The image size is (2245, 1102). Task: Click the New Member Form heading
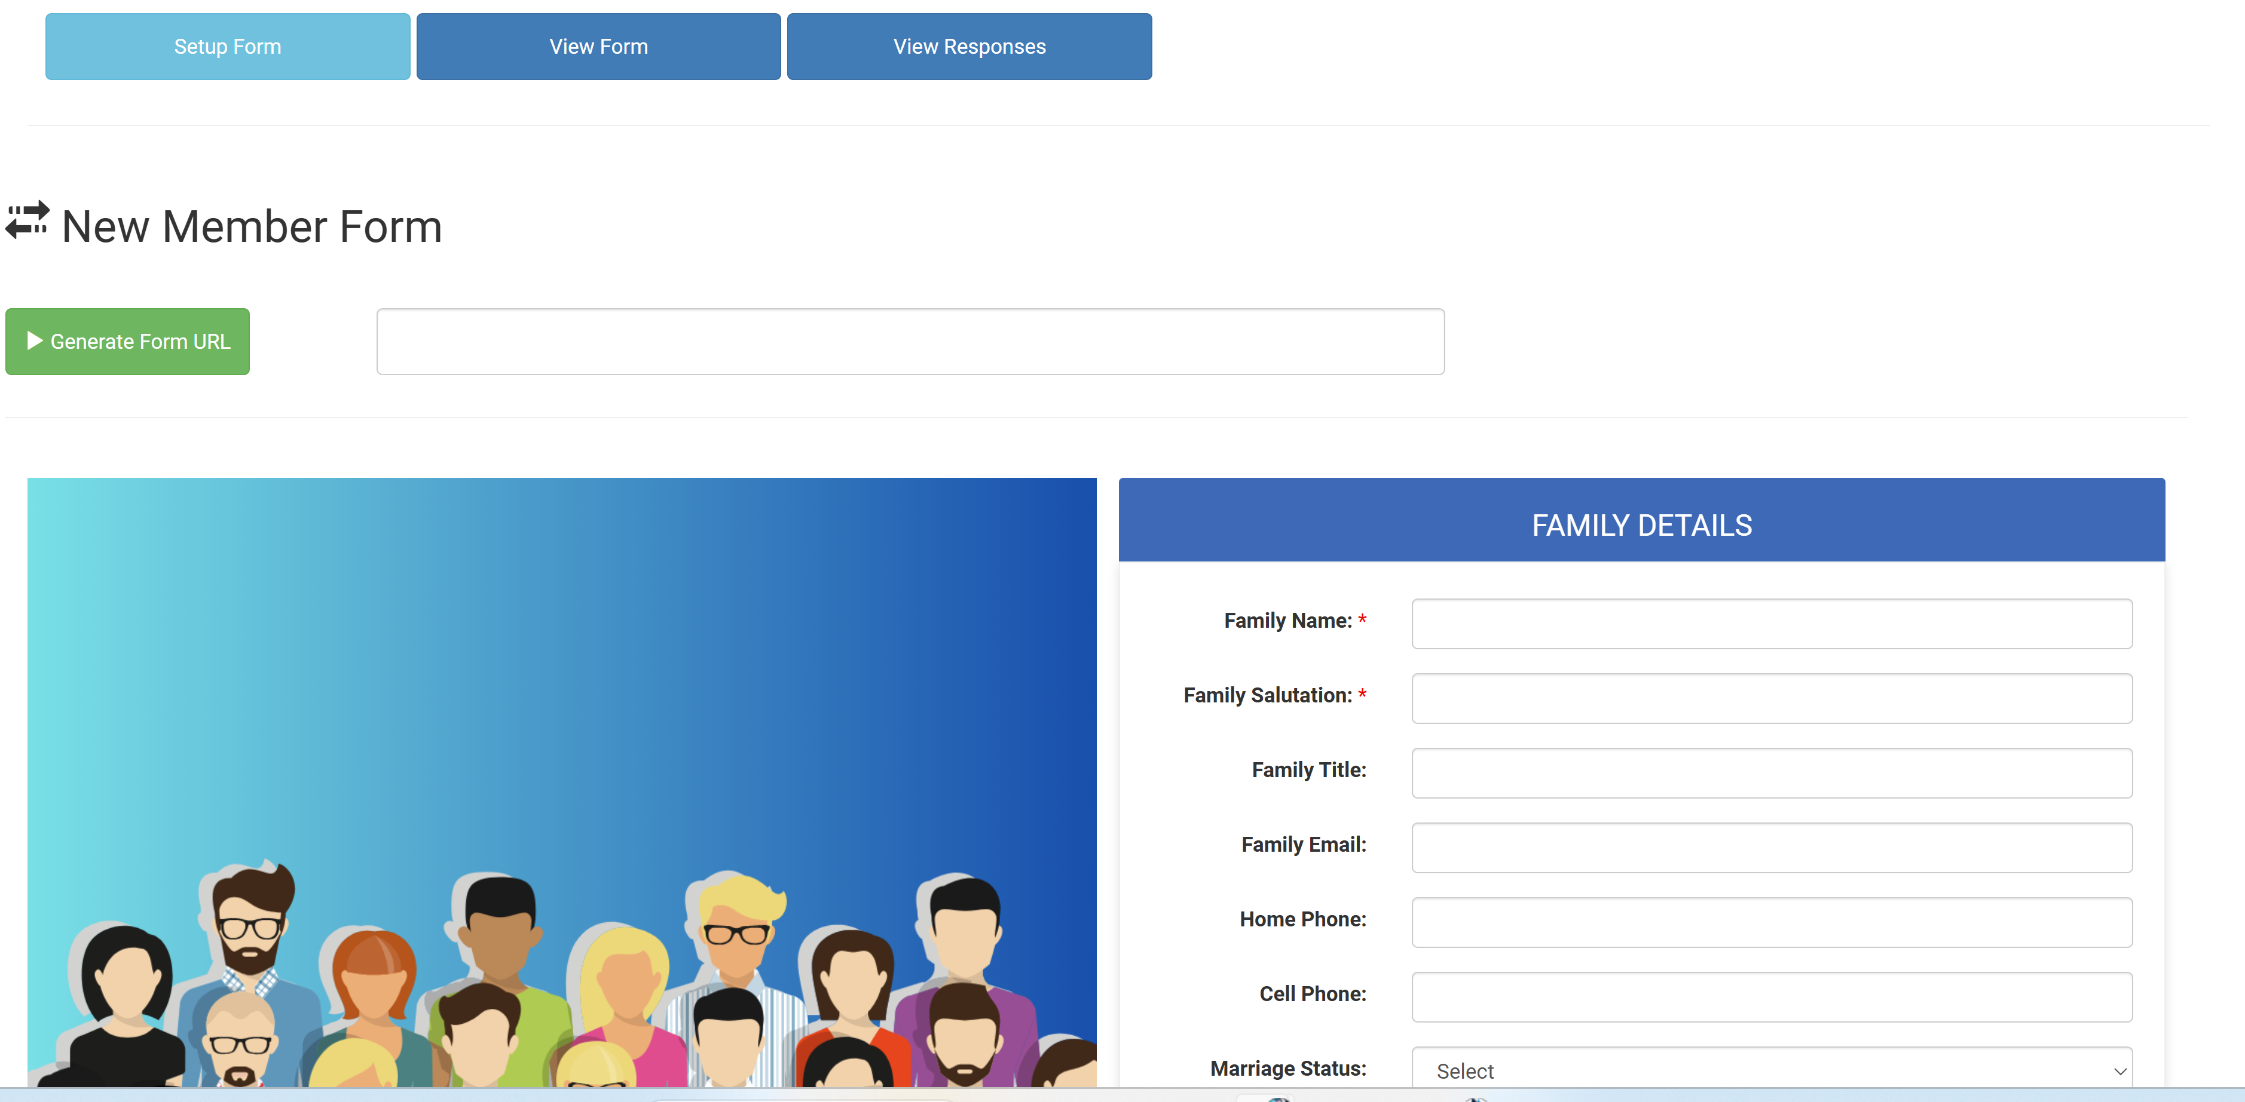click(x=252, y=226)
